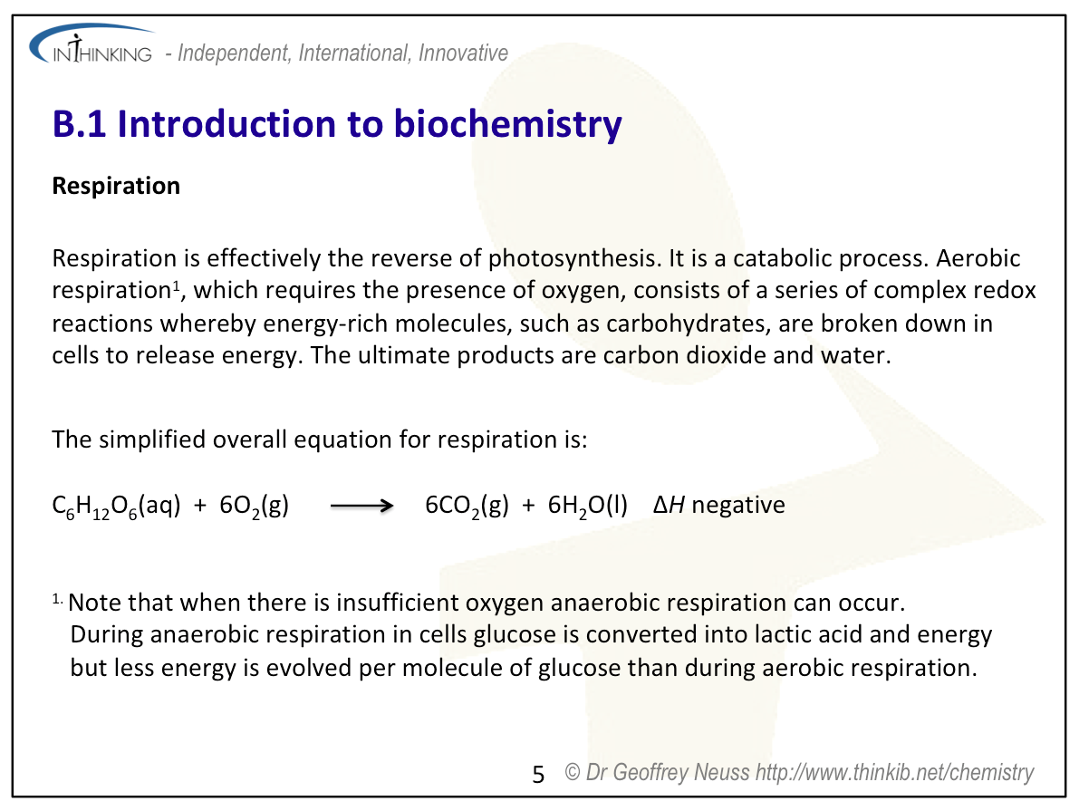The image size is (1079, 811).
Task: Click the superscript footnote 1 after "respiration"
Action: [187, 285]
